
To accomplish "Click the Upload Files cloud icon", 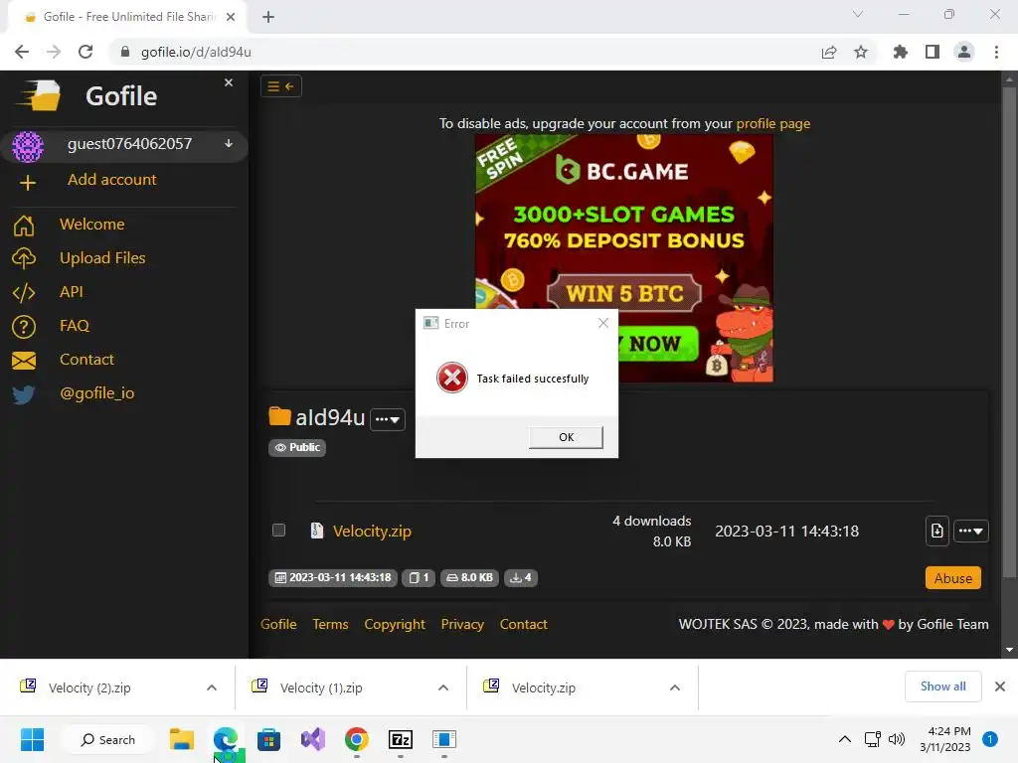I will click(24, 258).
